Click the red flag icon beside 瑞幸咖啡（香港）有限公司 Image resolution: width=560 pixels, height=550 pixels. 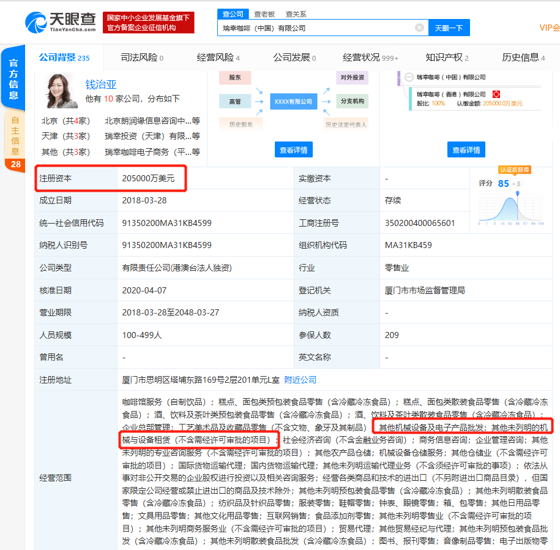click(496, 94)
